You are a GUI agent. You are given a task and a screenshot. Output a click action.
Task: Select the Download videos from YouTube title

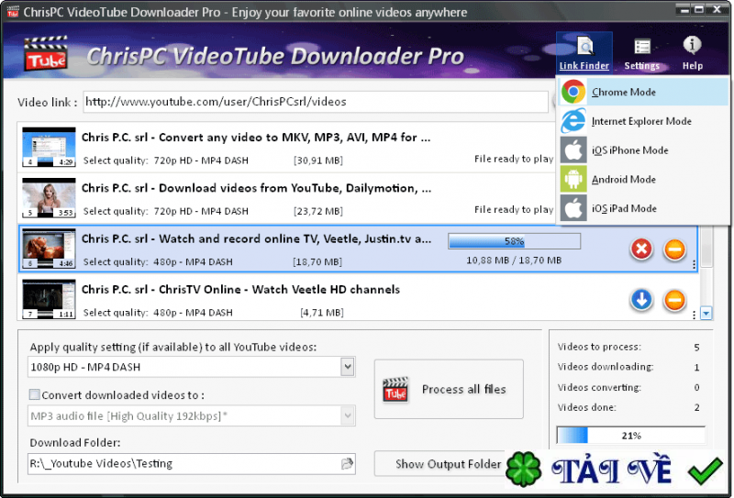(257, 188)
